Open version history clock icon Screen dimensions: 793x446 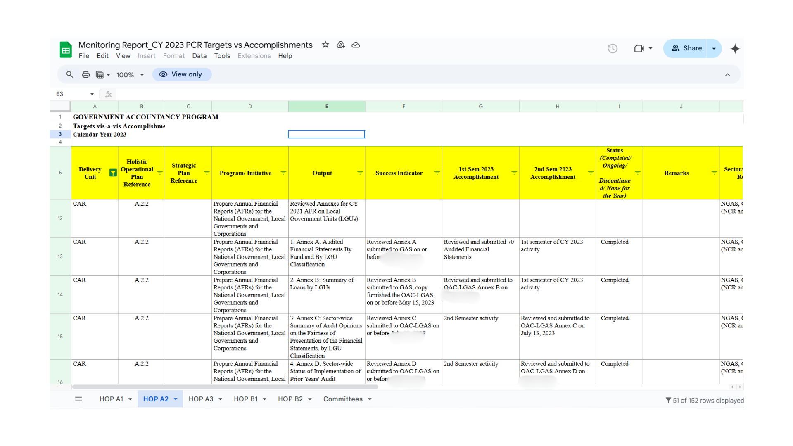[613, 48]
